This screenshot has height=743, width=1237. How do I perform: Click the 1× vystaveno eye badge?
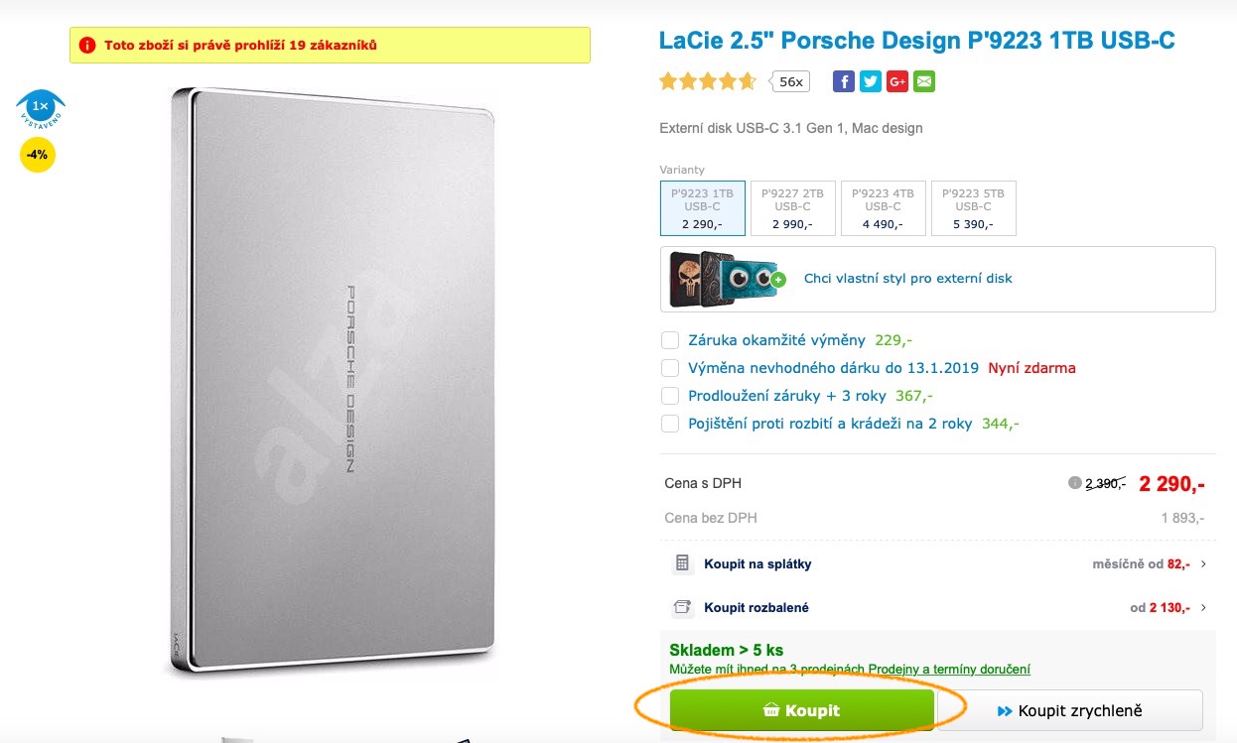coord(40,107)
